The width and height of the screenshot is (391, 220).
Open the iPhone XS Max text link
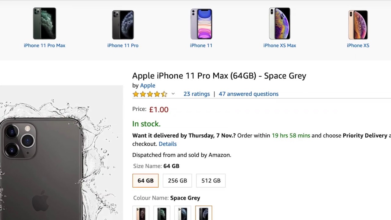click(x=280, y=46)
